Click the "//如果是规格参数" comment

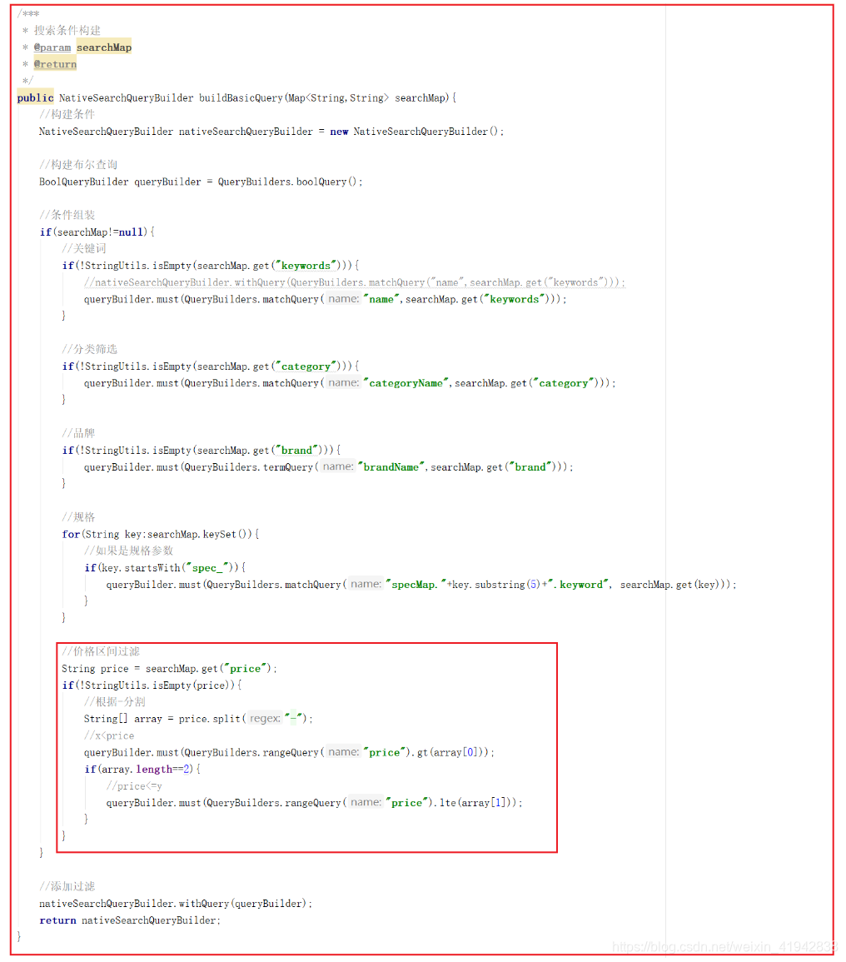pyautogui.click(x=128, y=551)
